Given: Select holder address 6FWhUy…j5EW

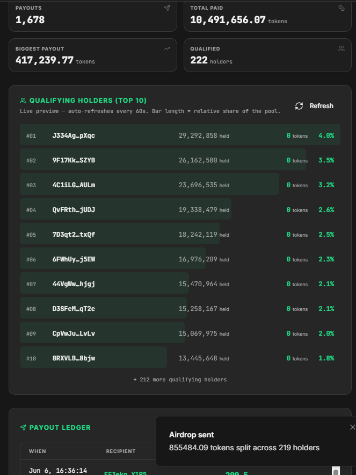Looking at the screenshot, I should coord(74,259).
